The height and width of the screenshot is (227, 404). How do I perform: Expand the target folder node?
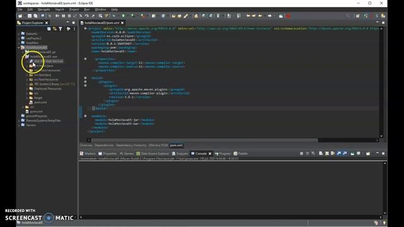(x=27, y=98)
